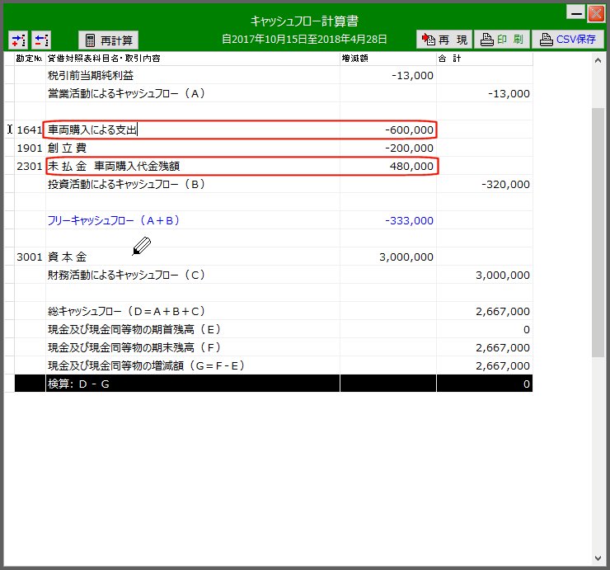The width and height of the screenshot is (610, 570).
Task: Click the 資本金 row description
Action: point(191,257)
